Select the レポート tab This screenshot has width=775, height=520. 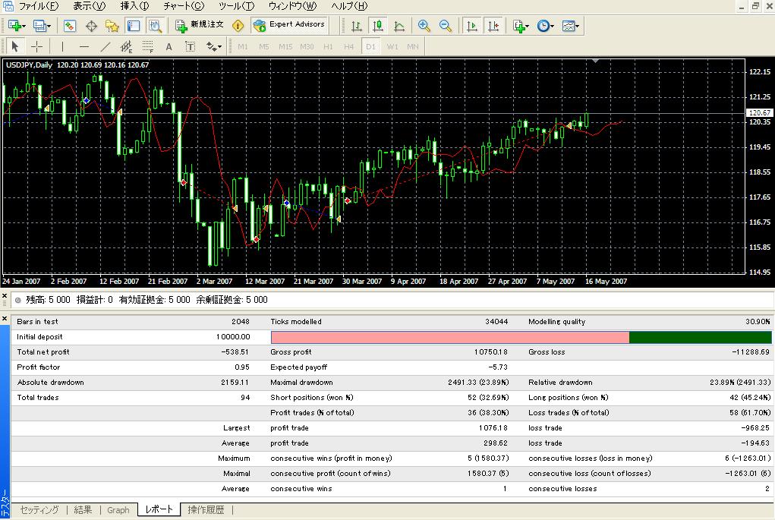tap(159, 509)
